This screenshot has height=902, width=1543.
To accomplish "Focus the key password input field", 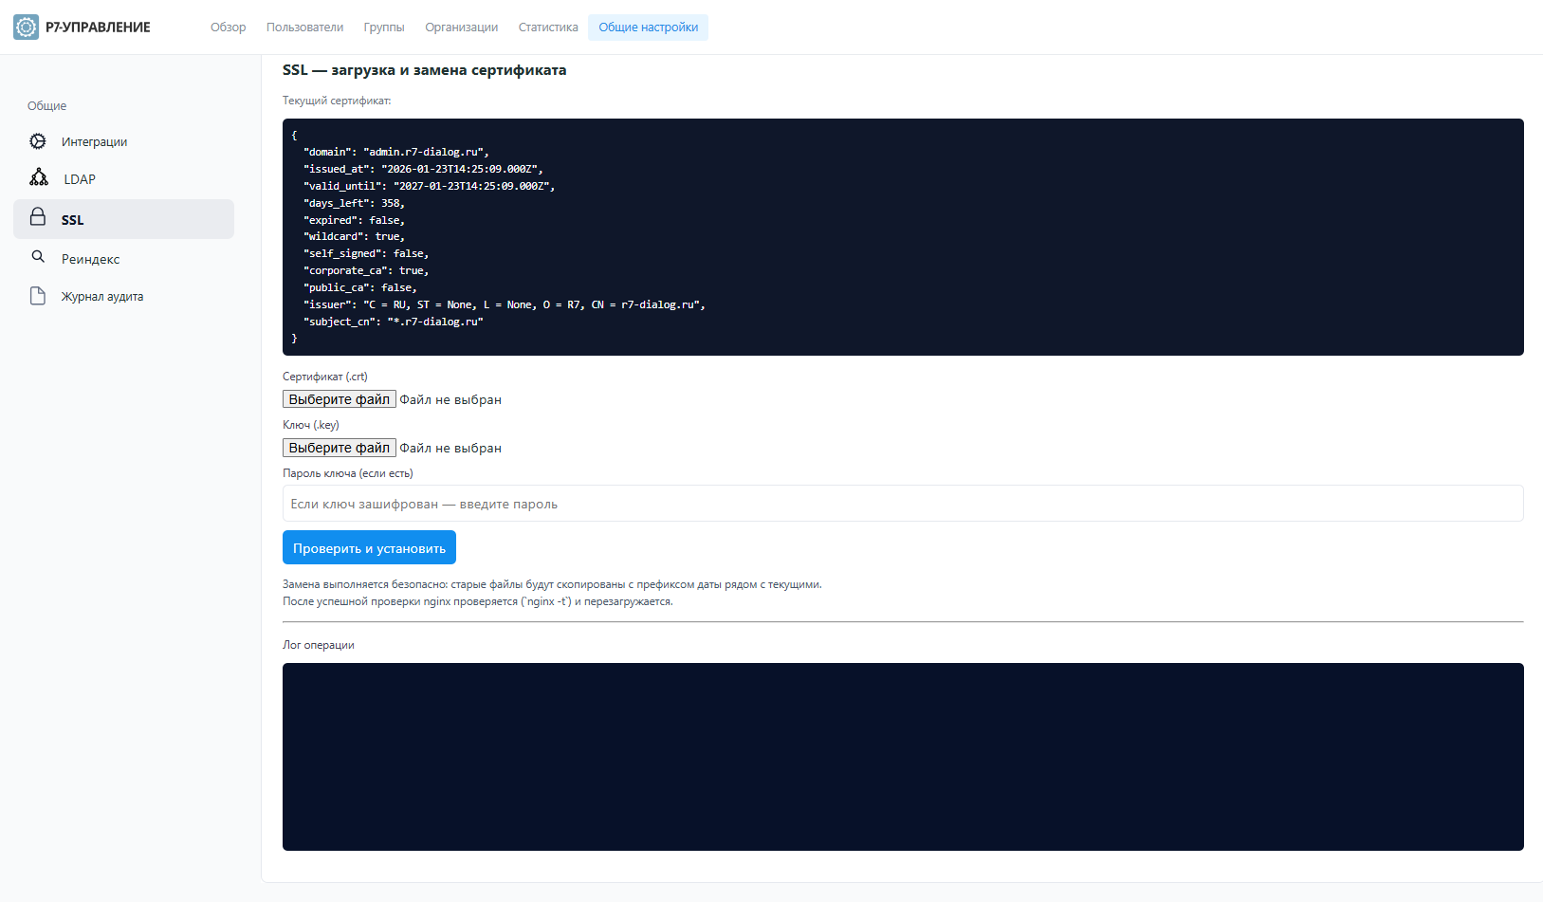I will click(902, 504).
